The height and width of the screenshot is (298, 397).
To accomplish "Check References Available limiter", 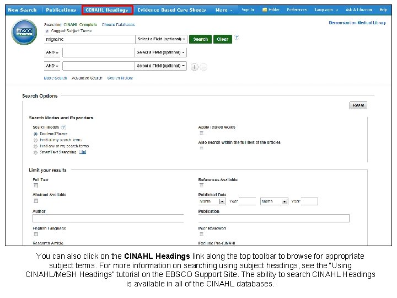I will [x=202, y=185].
